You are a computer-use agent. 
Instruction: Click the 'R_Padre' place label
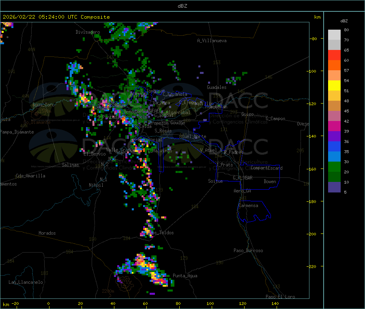[232, 152]
